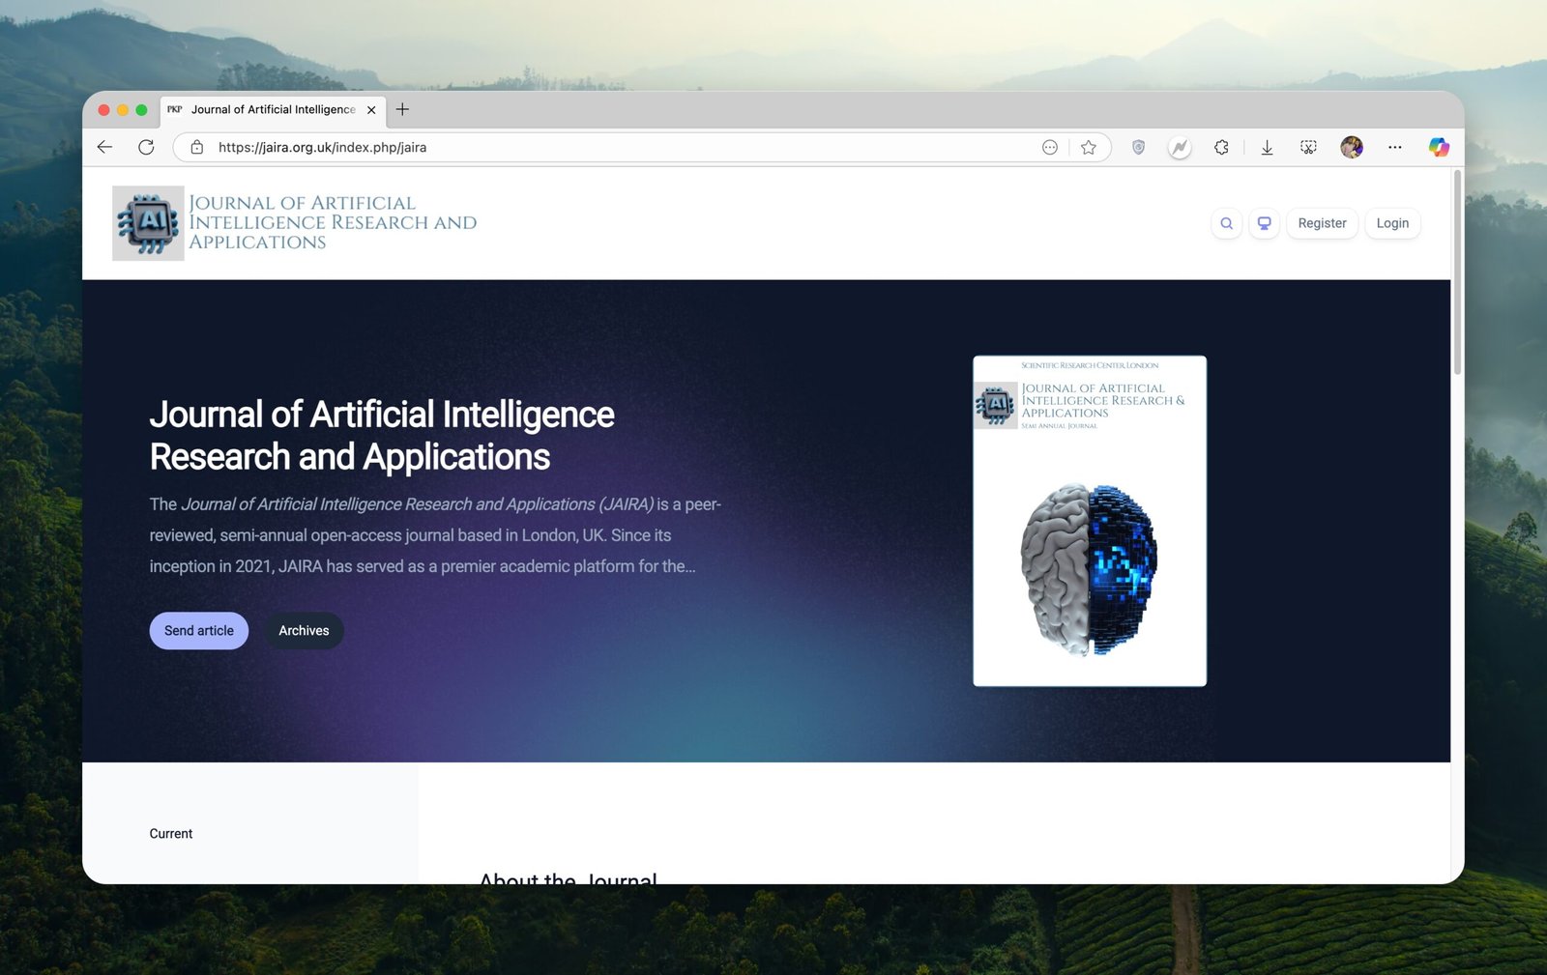Bookmark this page with the star icon

tap(1089, 147)
